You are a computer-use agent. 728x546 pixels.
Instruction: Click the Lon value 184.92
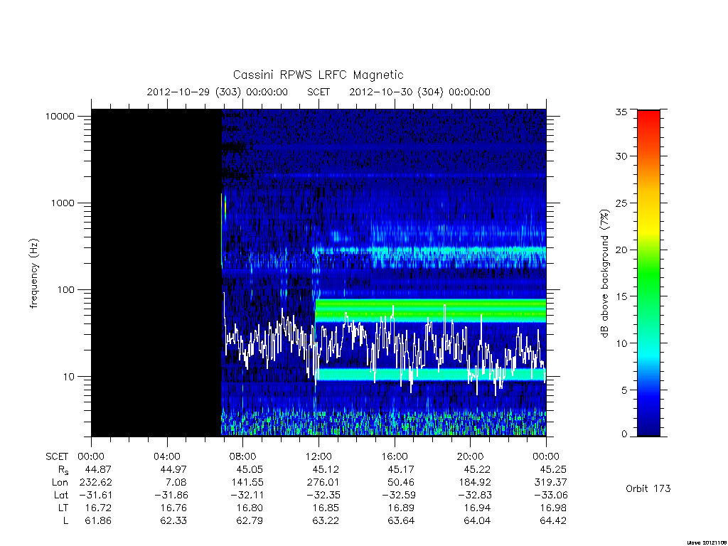474,483
